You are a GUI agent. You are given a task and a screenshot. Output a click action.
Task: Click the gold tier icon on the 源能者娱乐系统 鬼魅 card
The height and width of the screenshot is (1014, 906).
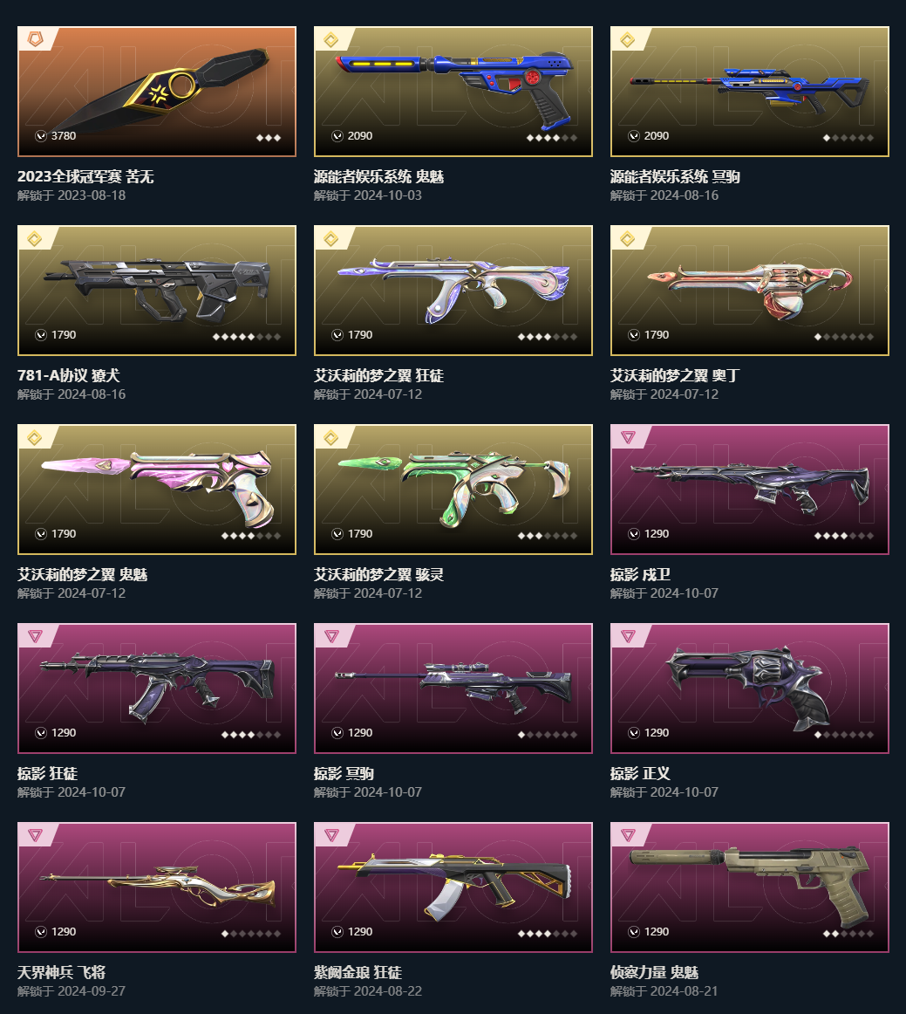(330, 40)
